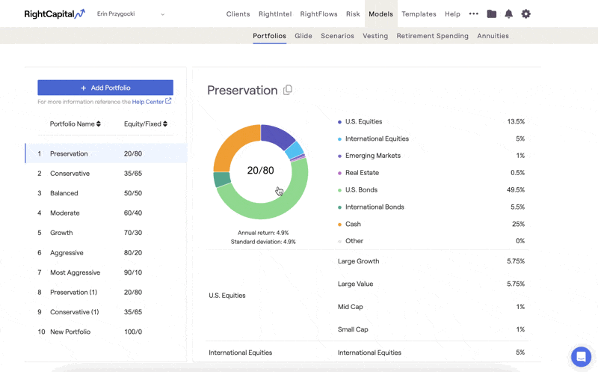Click the three-dot more menu icon
This screenshot has width=598, height=372.
click(x=473, y=14)
